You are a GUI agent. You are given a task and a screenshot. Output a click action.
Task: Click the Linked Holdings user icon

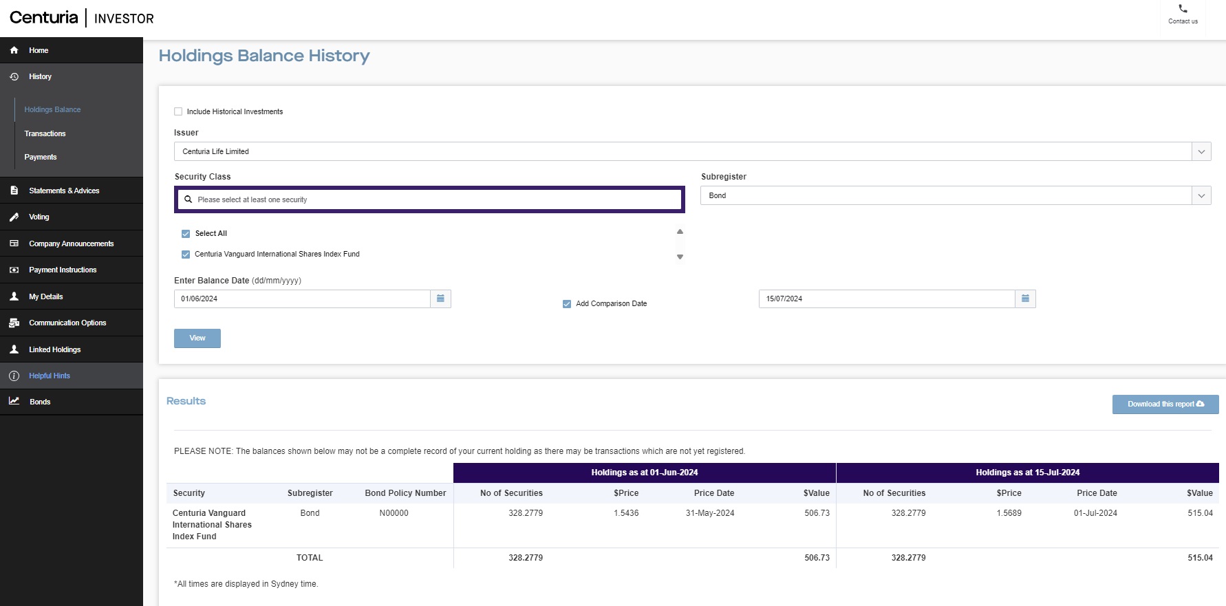(x=14, y=349)
